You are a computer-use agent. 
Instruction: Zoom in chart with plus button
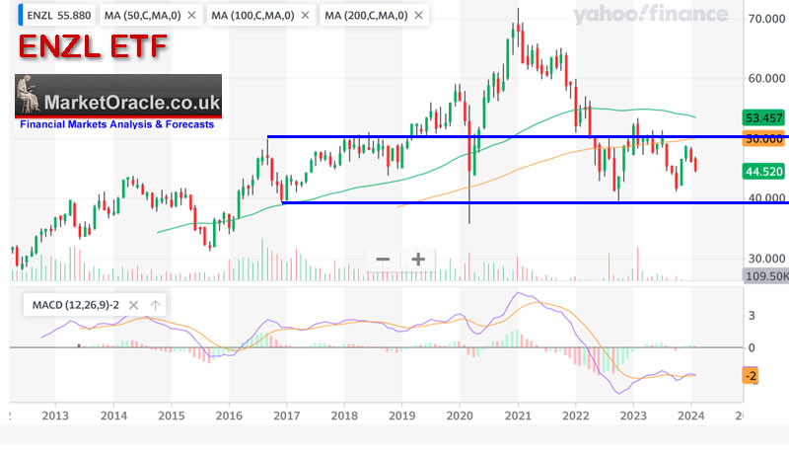point(418,259)
